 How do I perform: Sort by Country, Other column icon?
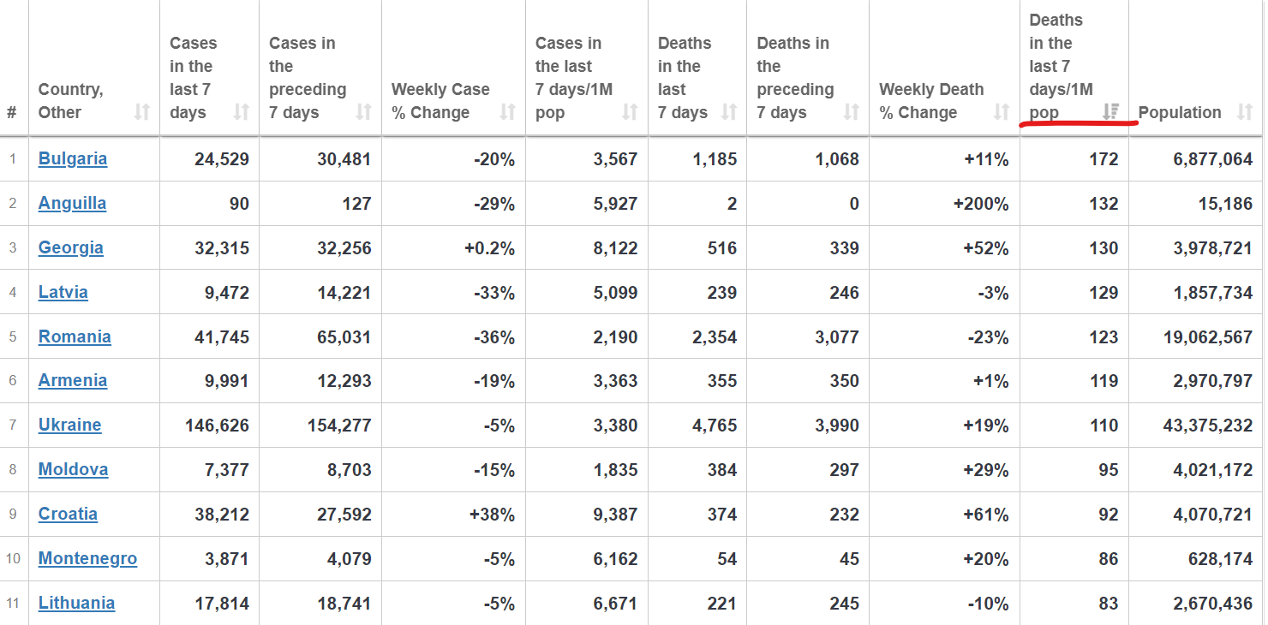142,112
